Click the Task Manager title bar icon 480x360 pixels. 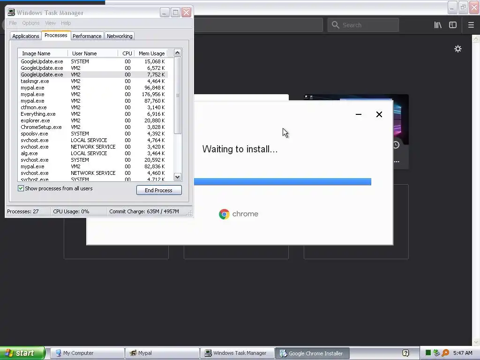point(11,13)
